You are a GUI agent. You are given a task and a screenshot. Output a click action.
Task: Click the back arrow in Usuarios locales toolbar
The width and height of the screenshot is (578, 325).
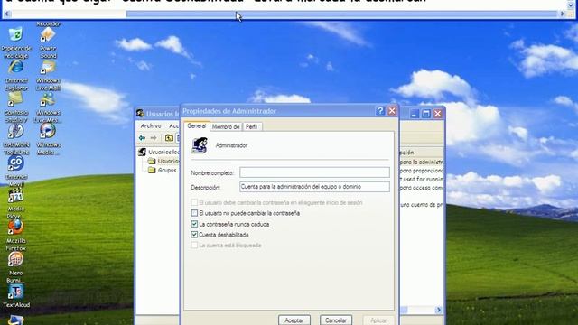pyautogui.click(x=143, y=138)
